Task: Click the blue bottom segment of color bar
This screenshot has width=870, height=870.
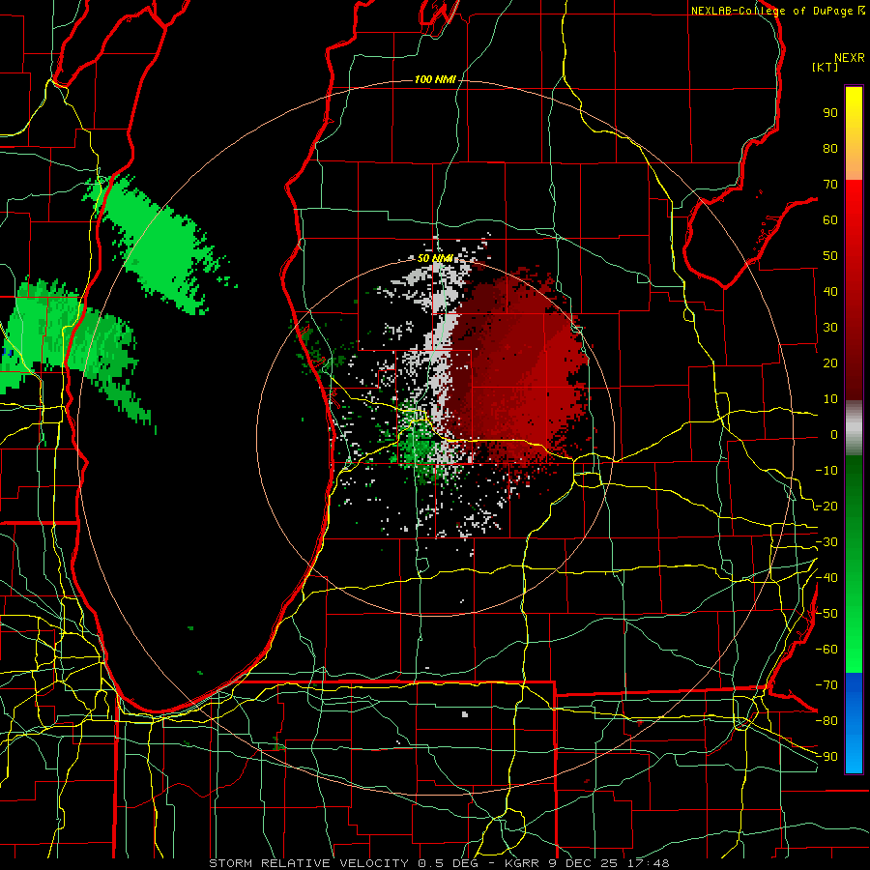Action: tap(854, 723)
